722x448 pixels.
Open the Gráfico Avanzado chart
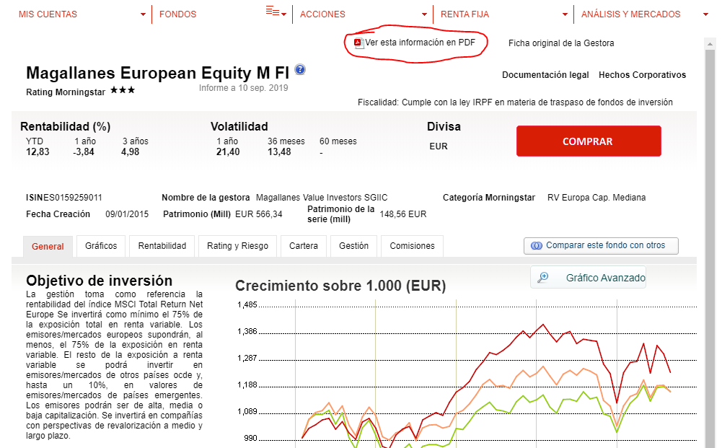tap(588, 277)
